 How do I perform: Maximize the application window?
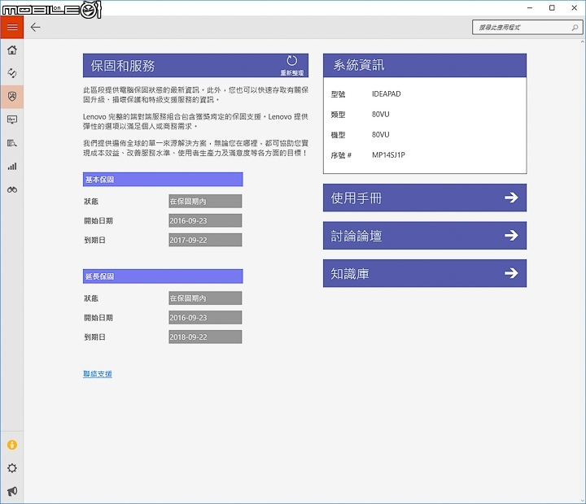pos(552,8)
